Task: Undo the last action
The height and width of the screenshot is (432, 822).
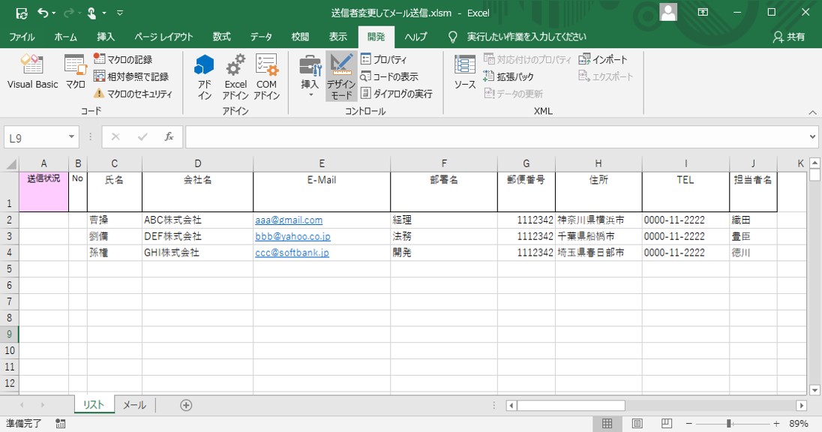Action: tap(43, 13)
